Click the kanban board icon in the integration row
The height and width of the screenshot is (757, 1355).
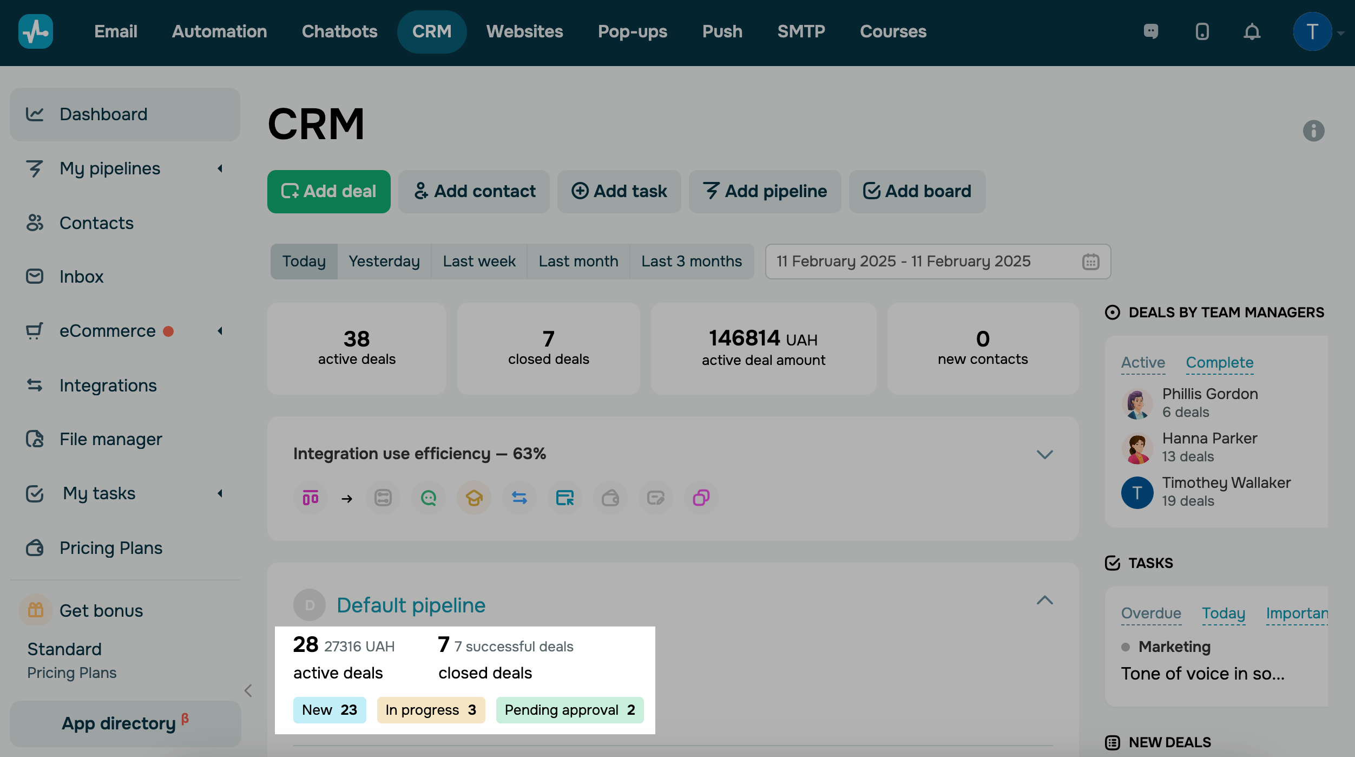(311, 498)
